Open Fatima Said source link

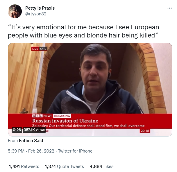[x=31, y=141]
